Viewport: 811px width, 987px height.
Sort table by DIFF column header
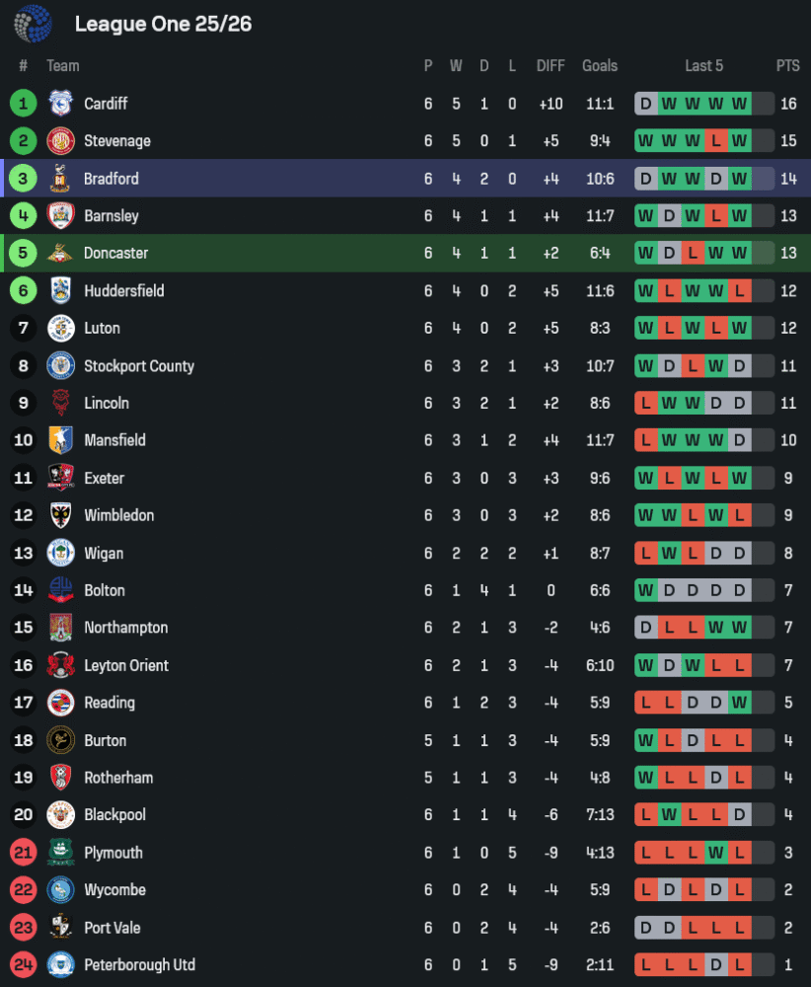pos(551,66)
